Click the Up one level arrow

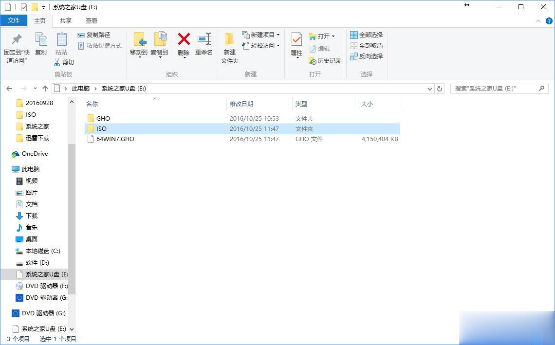point(45,89)
